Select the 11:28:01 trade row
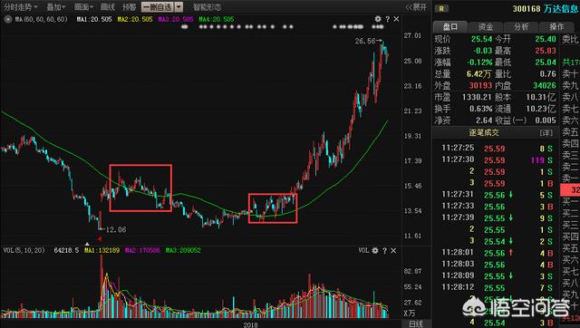This screenshot has height=328, width=580. tap(497, 253)
